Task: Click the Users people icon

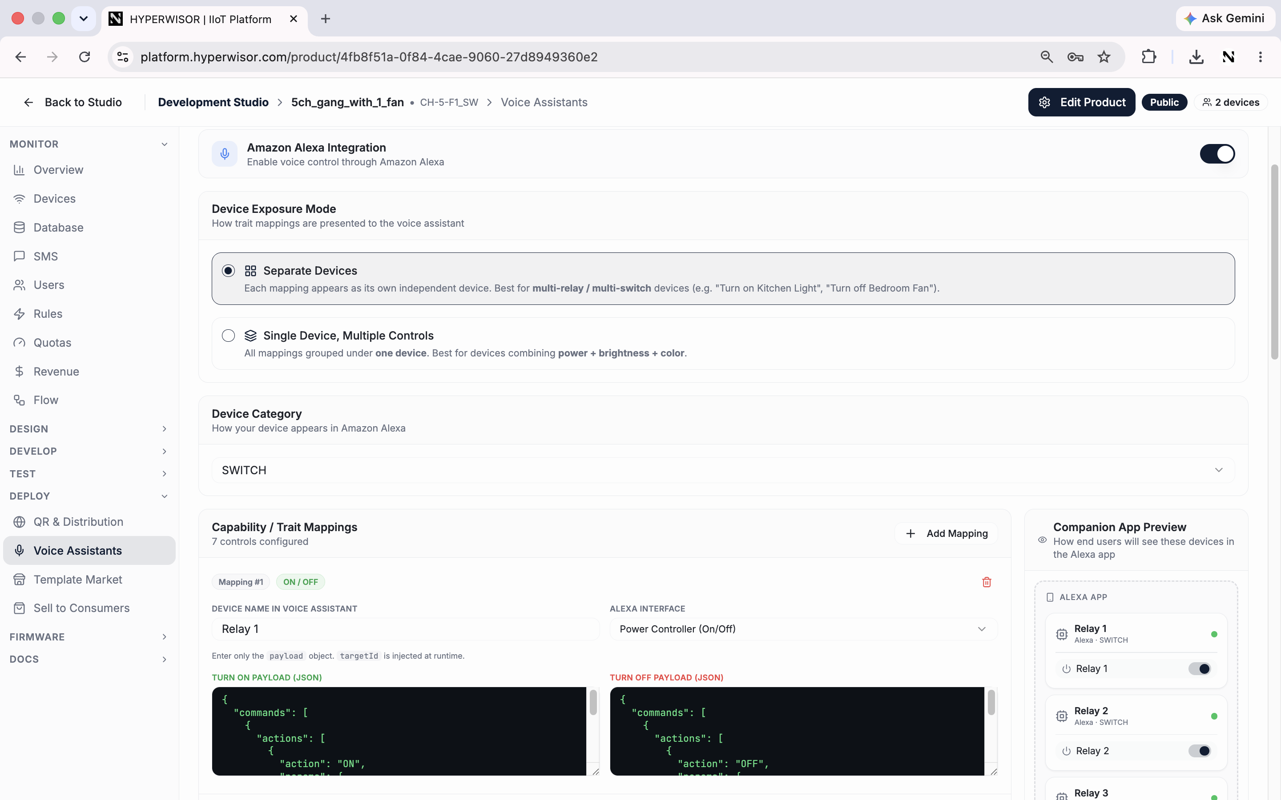Action: pos(19,285)
